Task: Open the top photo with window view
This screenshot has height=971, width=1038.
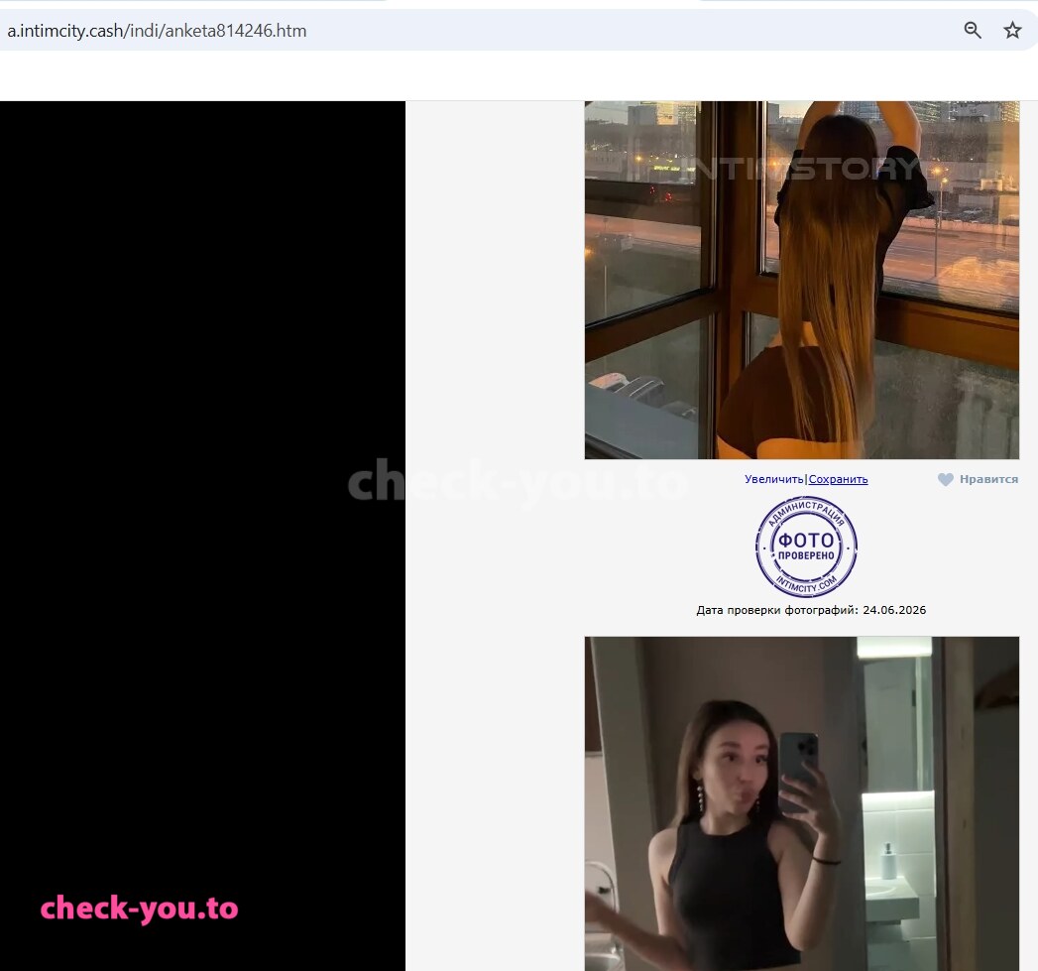Action: (x=802, y=280)
